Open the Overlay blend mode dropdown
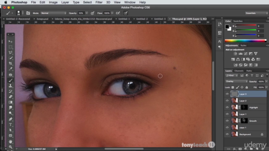This screenshot has width=269, height=151. pos(236,81)
